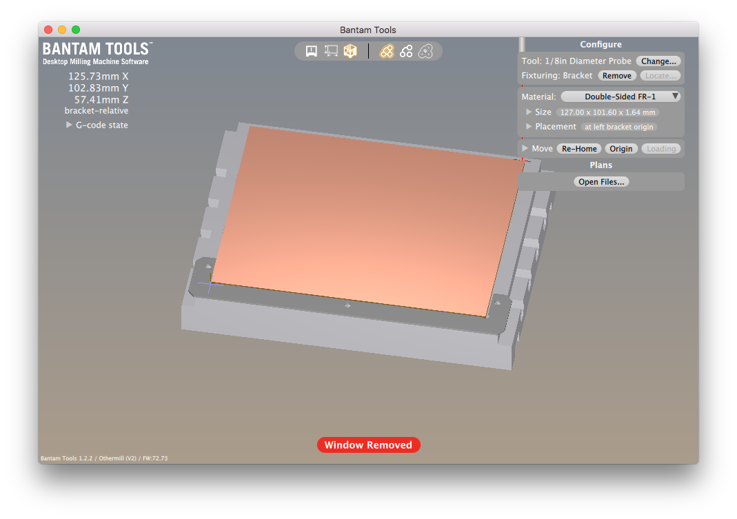Viewport: 737px width, 519px height.
Task: Click the 102.83mm Y coordinate readout
Action: (x=98, y=88)
